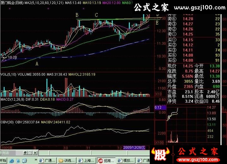Click the X10 volume scale label
This screenshot has width=227, height=164.
[158, 94]
